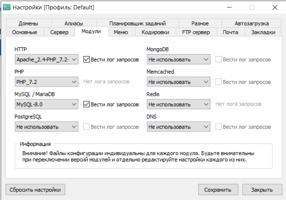This screenshot has width=286, height=200.
Task: Open the MySQL / MariaDB version dropdown
Action: click(47, 104)
